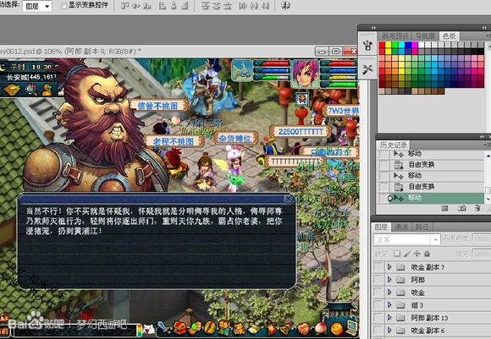Expand the 咬金 layer group
Viewport: 491px width, 339px height.
(389, 293)
